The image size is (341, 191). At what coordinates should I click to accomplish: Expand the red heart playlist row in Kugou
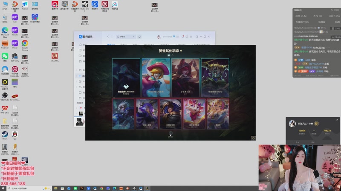pyautogui.click(x=77, y=108)
